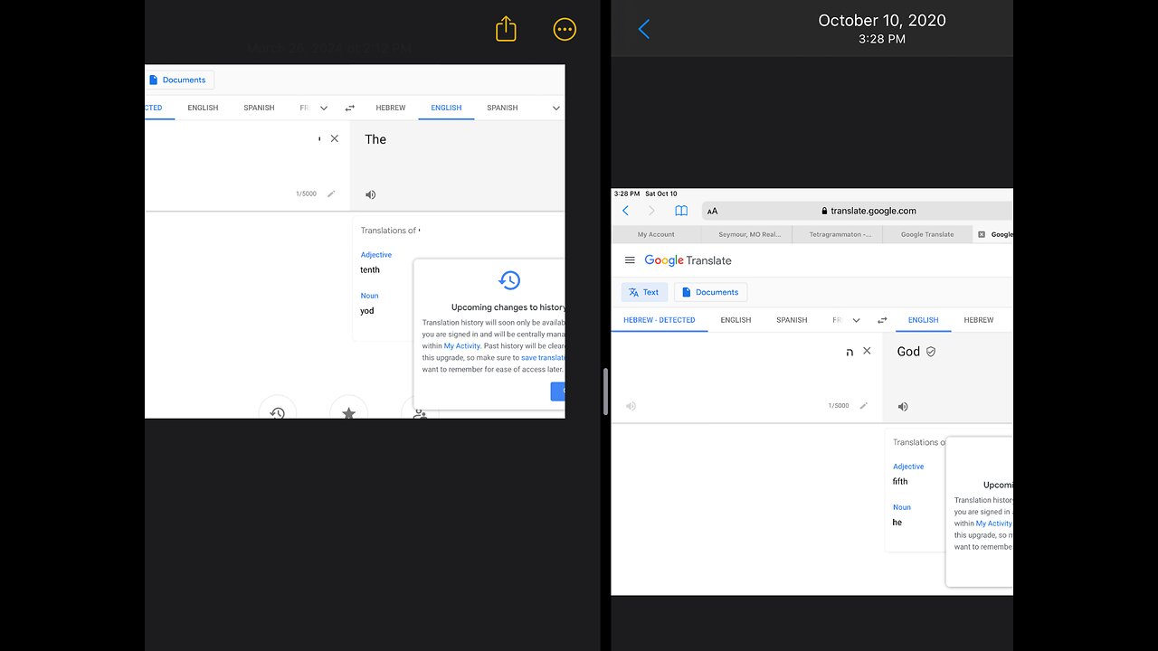This screenshot has height=651, width=1158.
Task: Listen to the translation 'The'
Action: pyautogui.click(x=370, y=194)
